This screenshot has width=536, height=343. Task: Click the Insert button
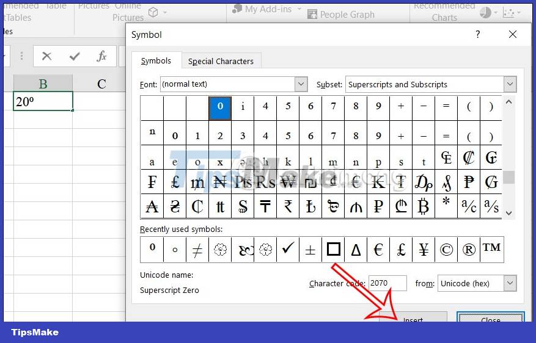tap(413, 317)
